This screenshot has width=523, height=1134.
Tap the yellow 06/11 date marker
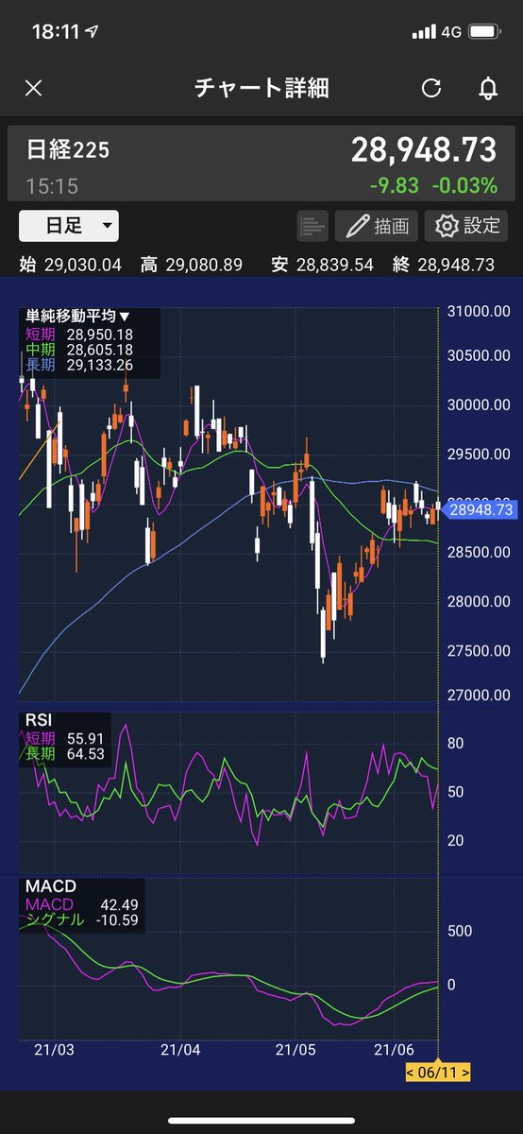pos(438,1071)
